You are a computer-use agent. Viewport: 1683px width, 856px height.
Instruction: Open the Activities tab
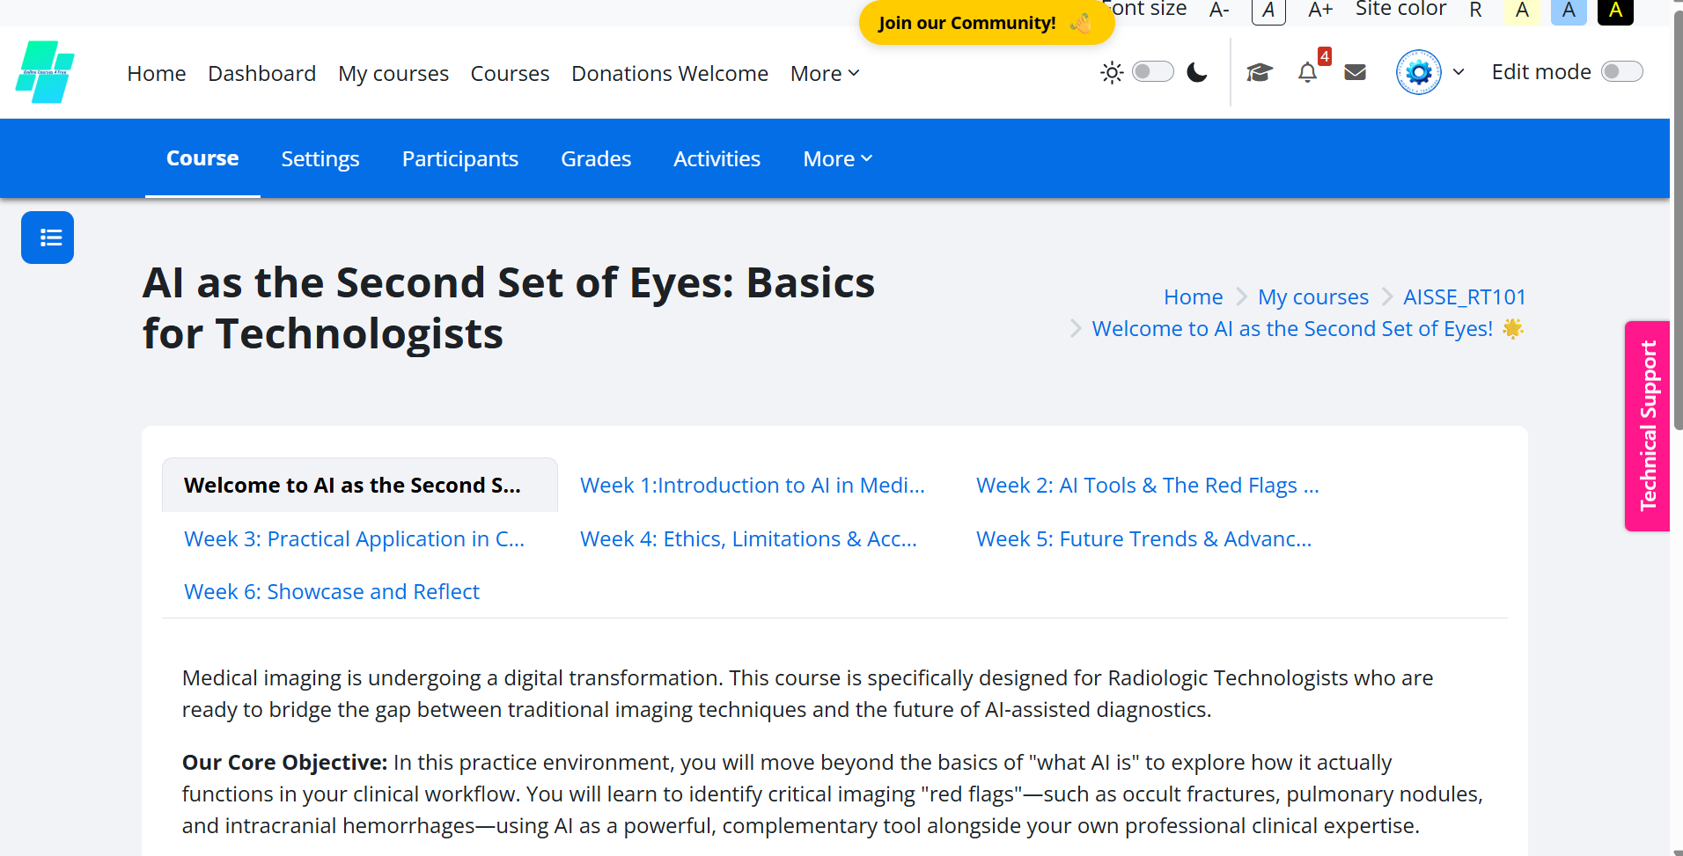717,158
